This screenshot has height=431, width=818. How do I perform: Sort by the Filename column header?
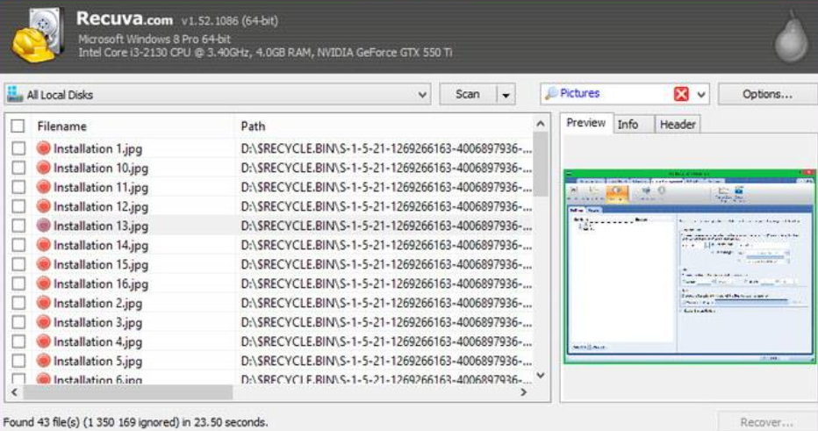[x=62, y=126]
